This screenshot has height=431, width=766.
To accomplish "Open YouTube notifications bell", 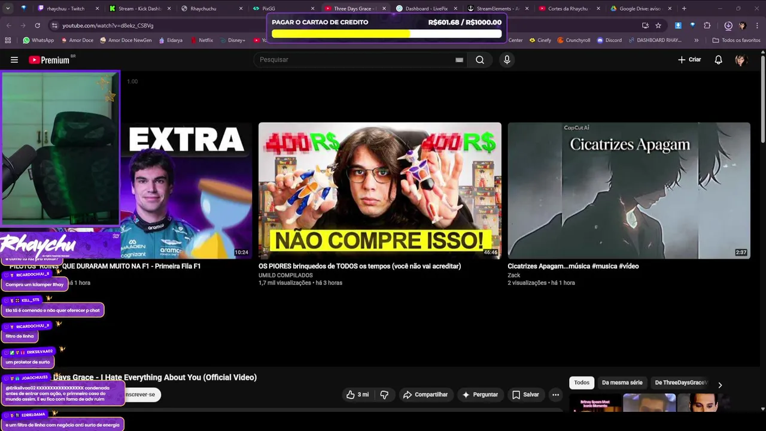I will (x=718, y=60).
